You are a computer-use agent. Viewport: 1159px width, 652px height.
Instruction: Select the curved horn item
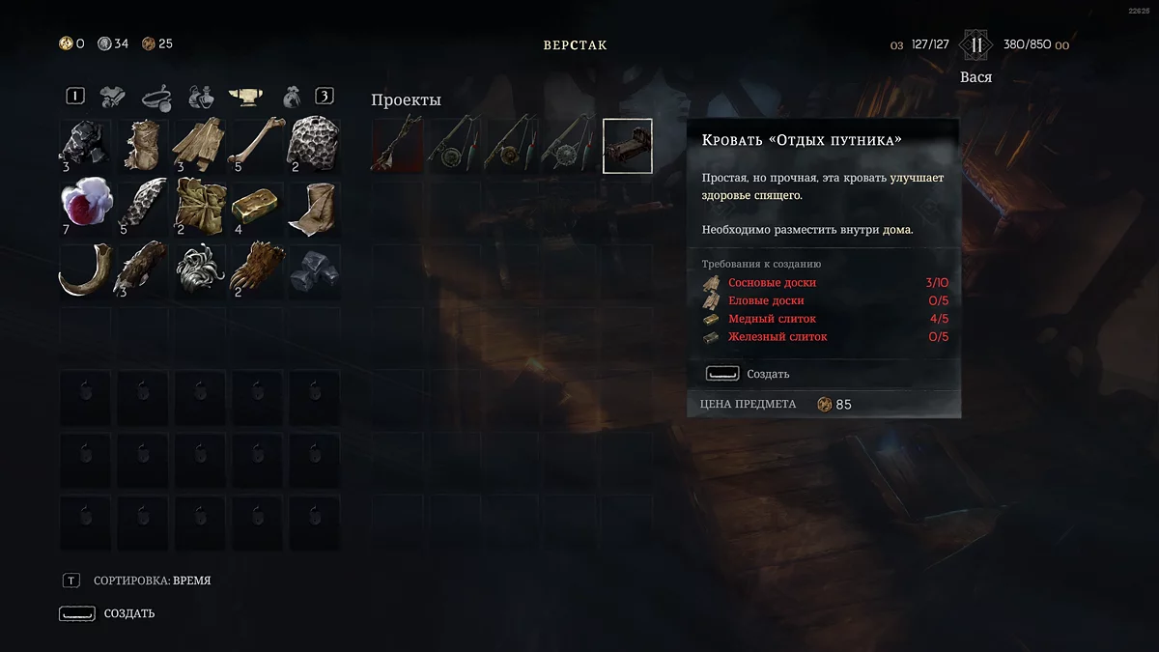pos(85,269)
